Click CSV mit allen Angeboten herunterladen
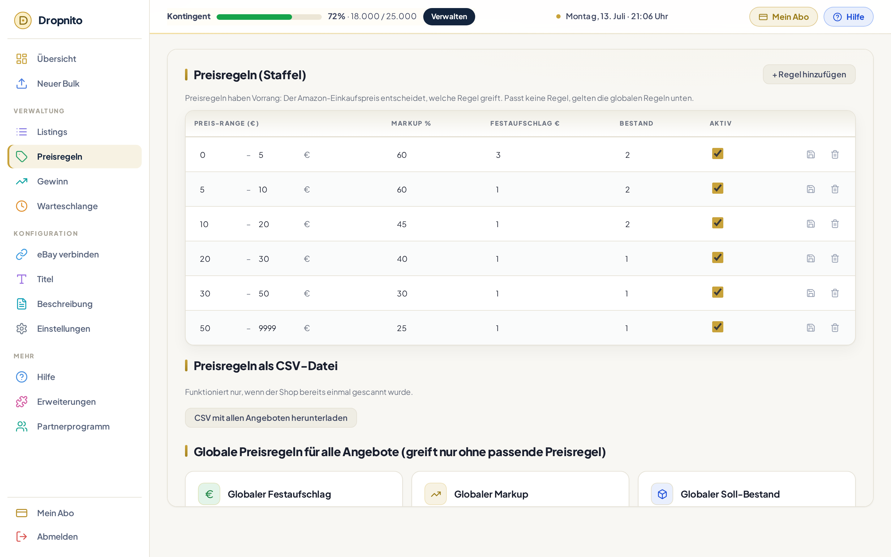 (271, 418)
